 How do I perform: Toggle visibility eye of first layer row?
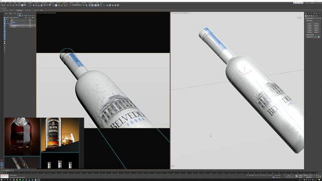click(x=30, y=19)
